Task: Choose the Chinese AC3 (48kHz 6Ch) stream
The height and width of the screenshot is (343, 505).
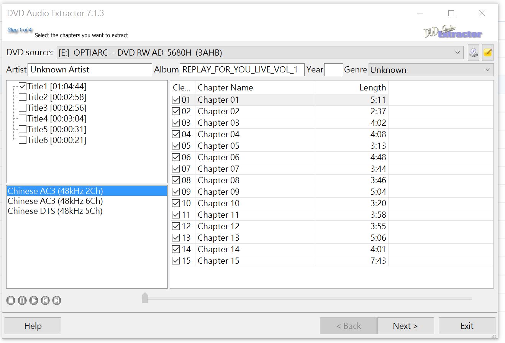Action: [x=55, y=201]
